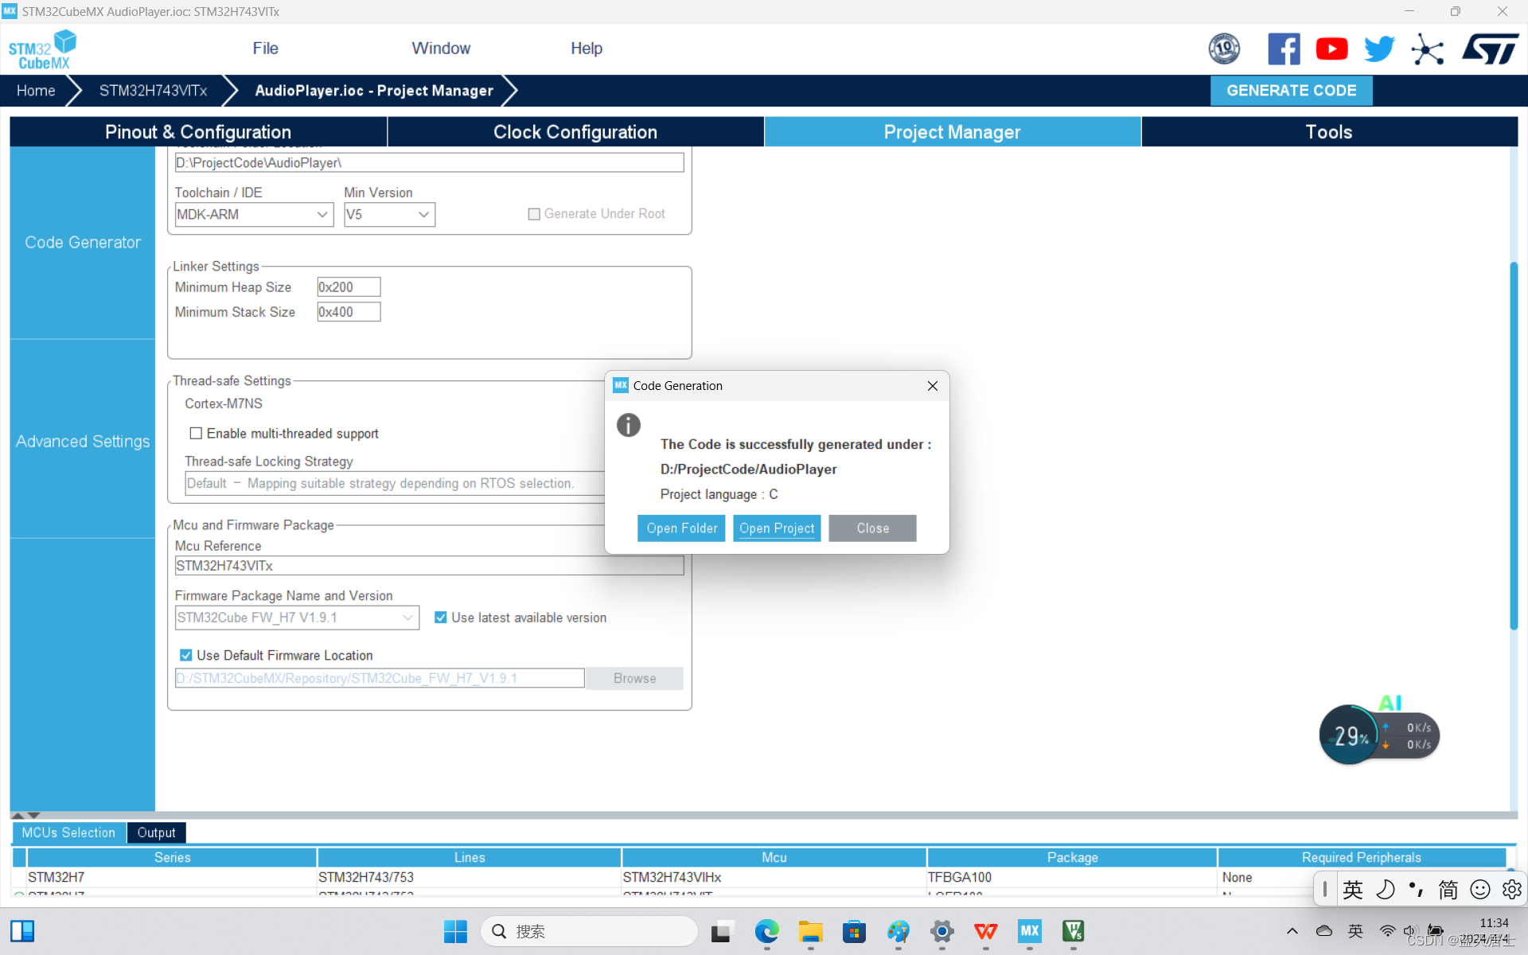This screenshot has width=1528, height=955.
Task: Switch to Clock Configuration tab
Action: coord(575,132)
